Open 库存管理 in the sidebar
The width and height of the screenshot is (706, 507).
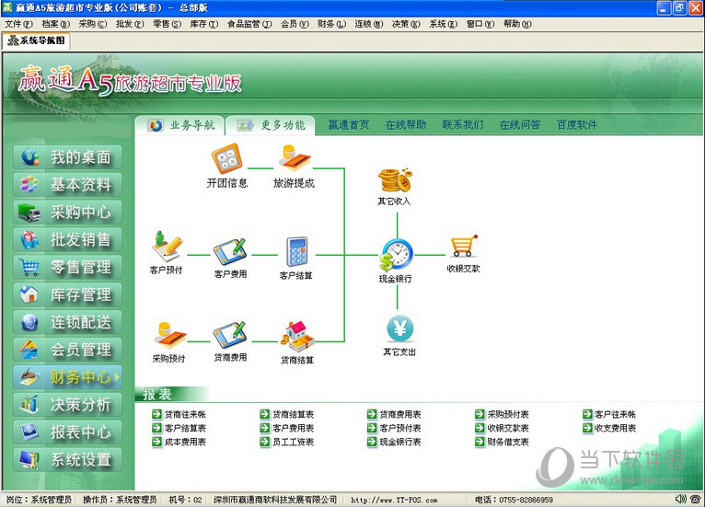coord(67,294)
